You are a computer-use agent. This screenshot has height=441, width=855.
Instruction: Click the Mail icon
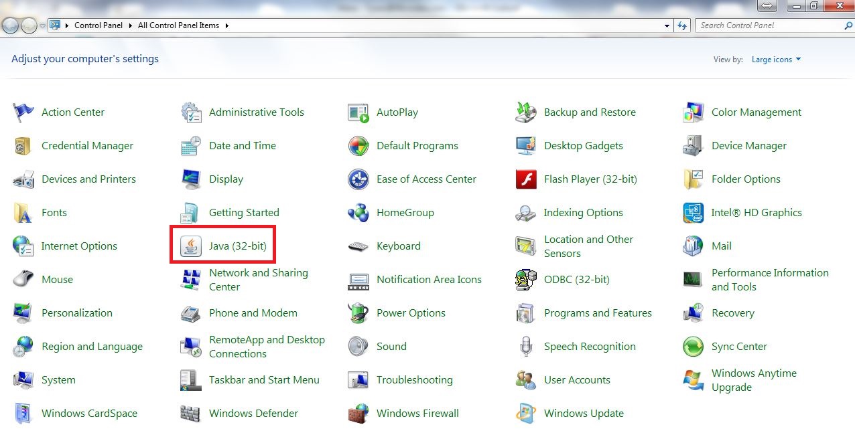click(x=694, y=246)
